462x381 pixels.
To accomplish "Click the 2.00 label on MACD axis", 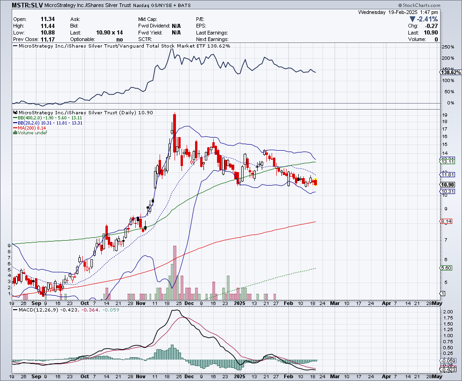I will click(x=448, y=312).
